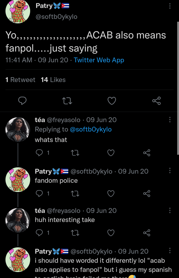Viewport: 179px width, 278px height.
Task: Open options menu for "whats that" reply
Action: tap(170, 120)
